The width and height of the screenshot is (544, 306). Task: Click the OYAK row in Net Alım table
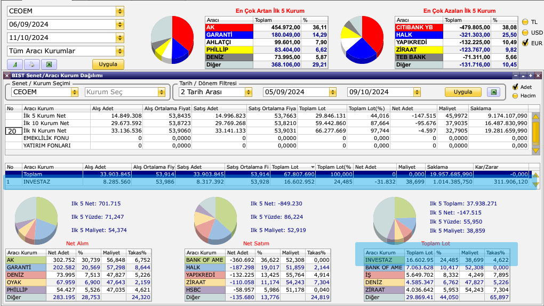[x=79, y=283]
